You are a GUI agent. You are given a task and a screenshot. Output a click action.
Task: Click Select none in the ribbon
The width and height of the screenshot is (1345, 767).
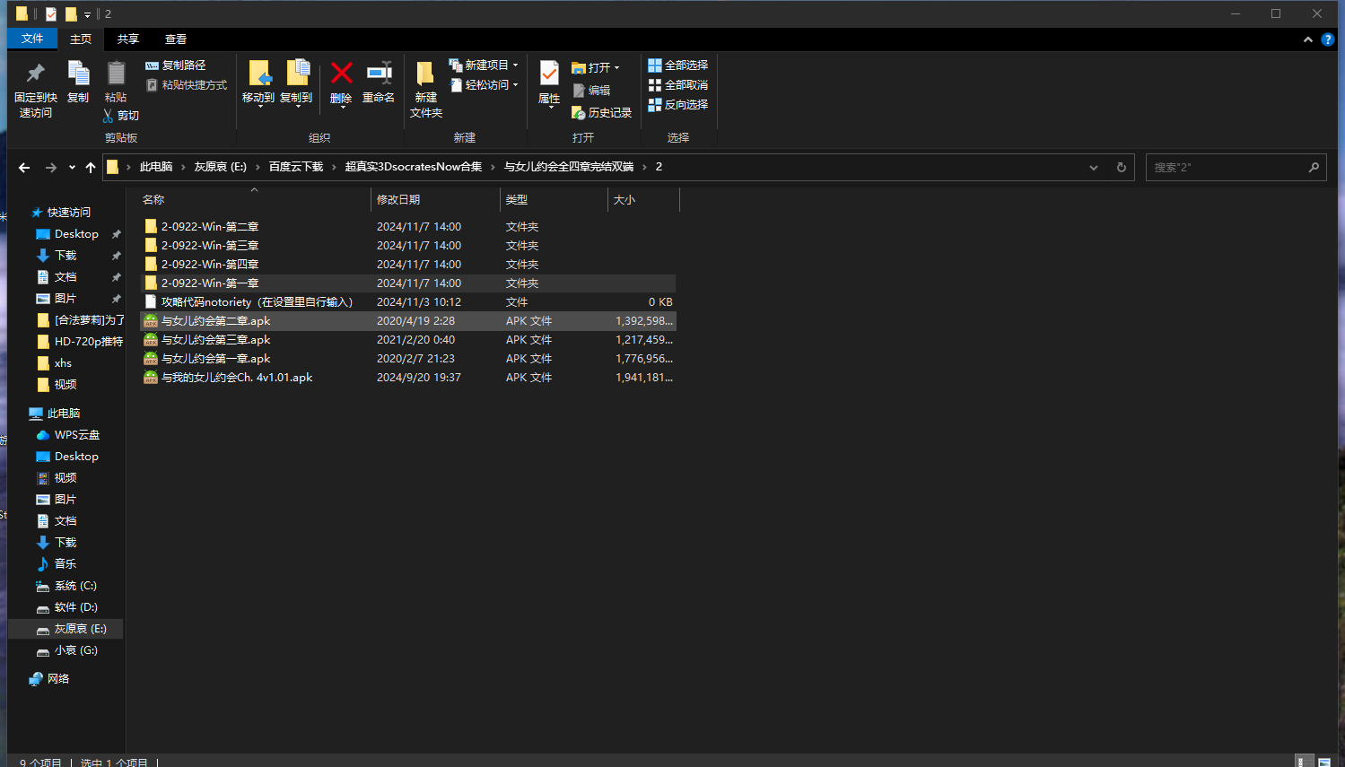coord(678,85)
